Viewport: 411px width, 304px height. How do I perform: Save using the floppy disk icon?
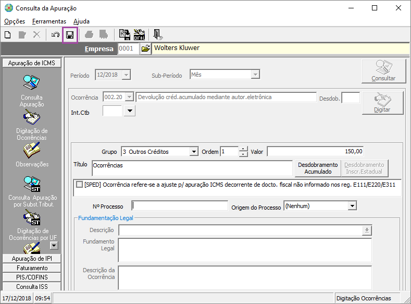[70, 34]
